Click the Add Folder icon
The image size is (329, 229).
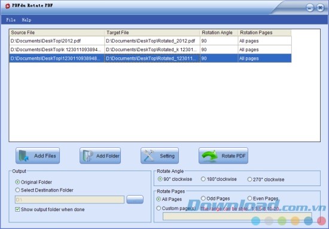pos(88,156)
